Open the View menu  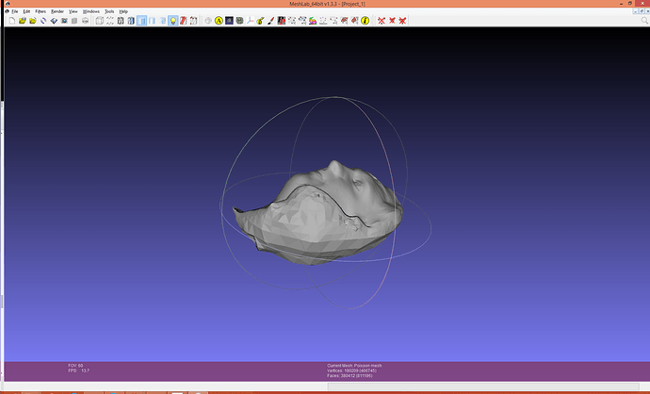click(x=73, y=11)
